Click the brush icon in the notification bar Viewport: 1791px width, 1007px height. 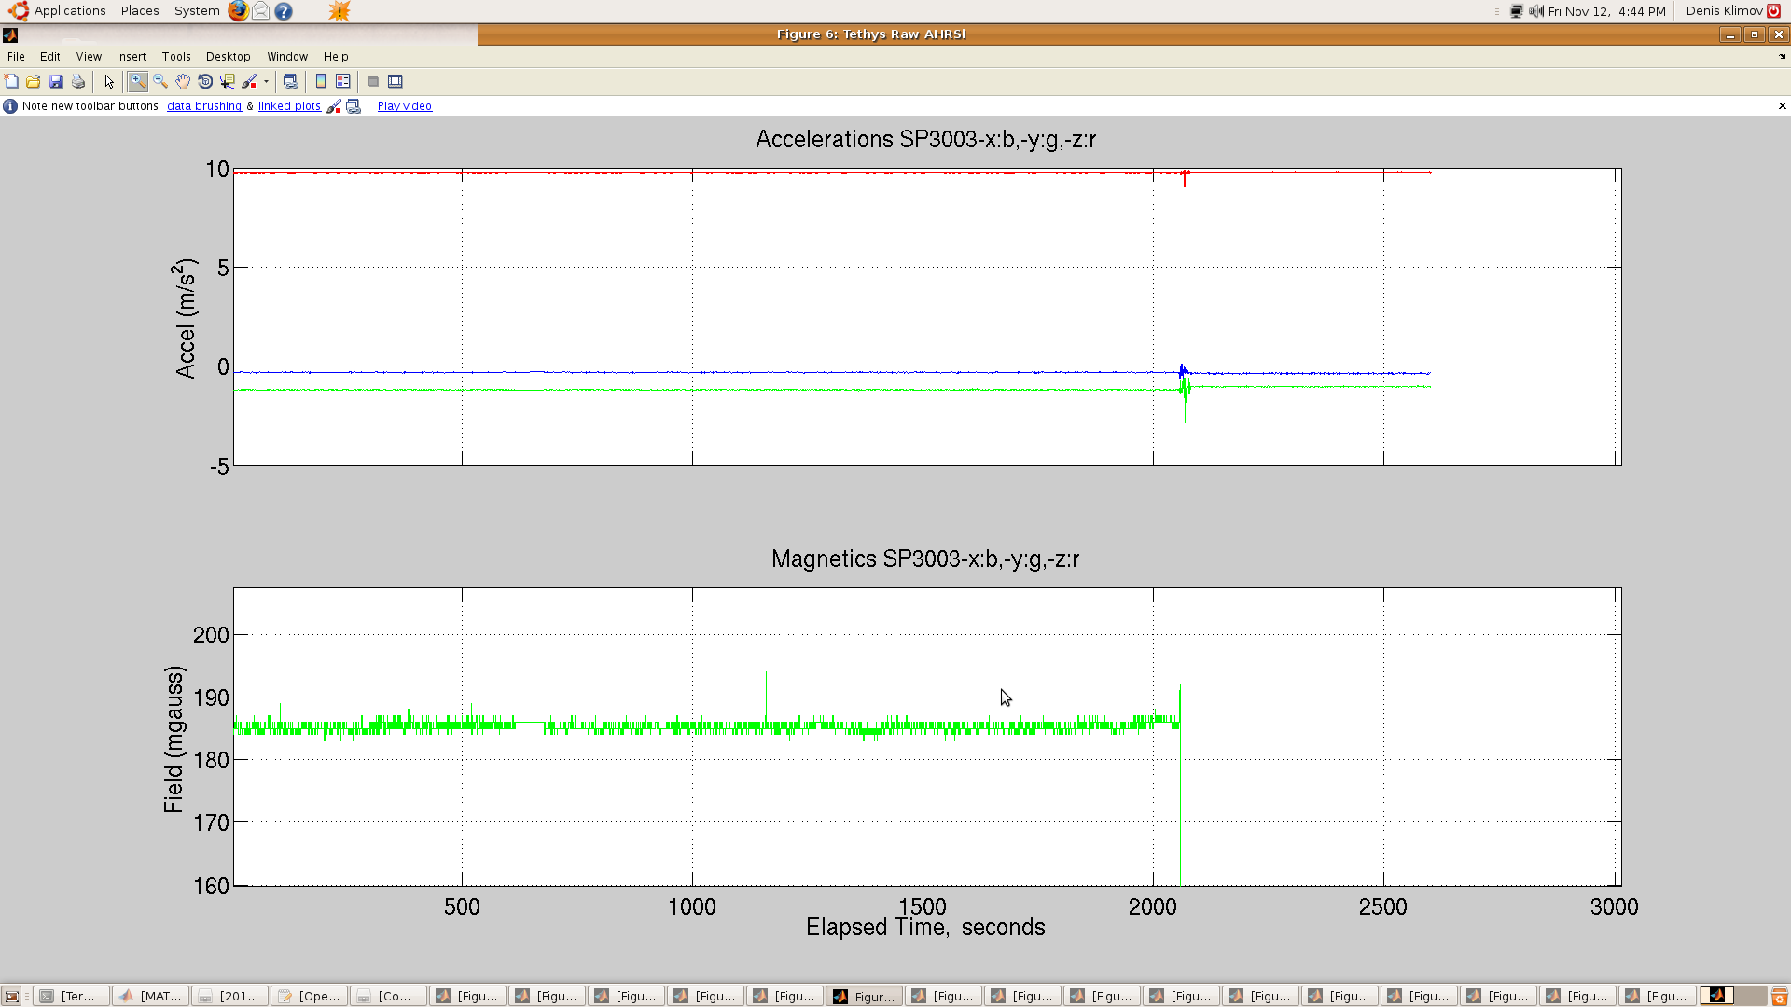[334, 106]
